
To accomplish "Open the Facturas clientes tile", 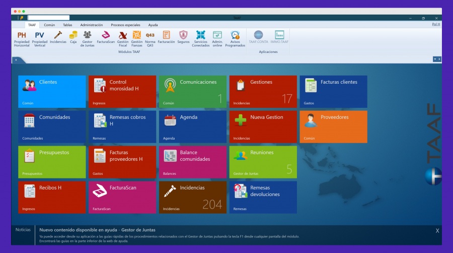I will (333, 92).
